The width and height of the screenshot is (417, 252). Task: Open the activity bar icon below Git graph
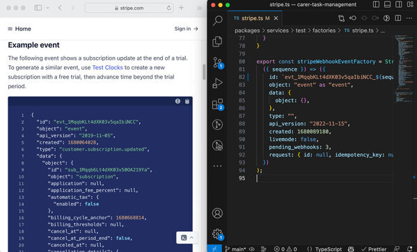point(217,145)
